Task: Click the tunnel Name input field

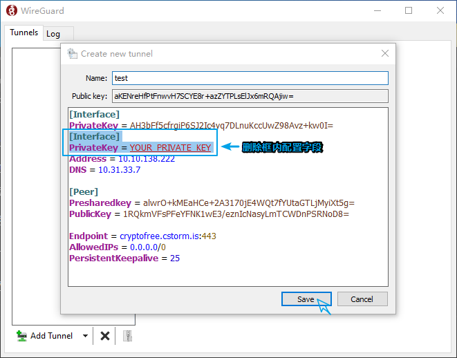Action: click(x=250, y=78)
